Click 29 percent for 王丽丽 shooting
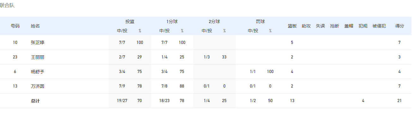 (140, 57)
